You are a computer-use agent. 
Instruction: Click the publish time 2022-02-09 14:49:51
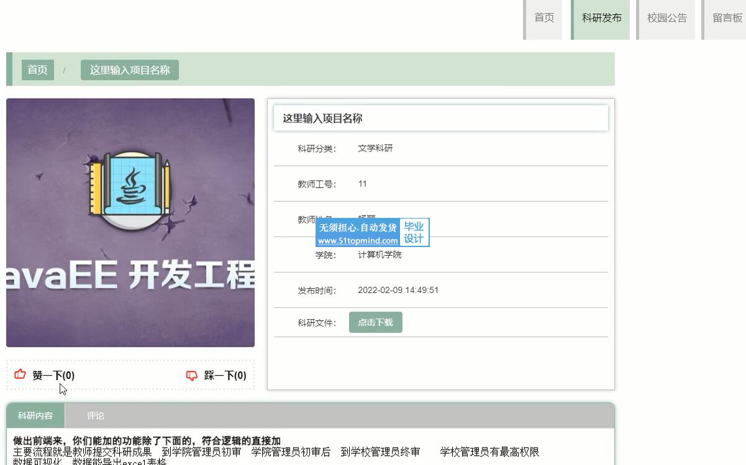pos(398,290)
